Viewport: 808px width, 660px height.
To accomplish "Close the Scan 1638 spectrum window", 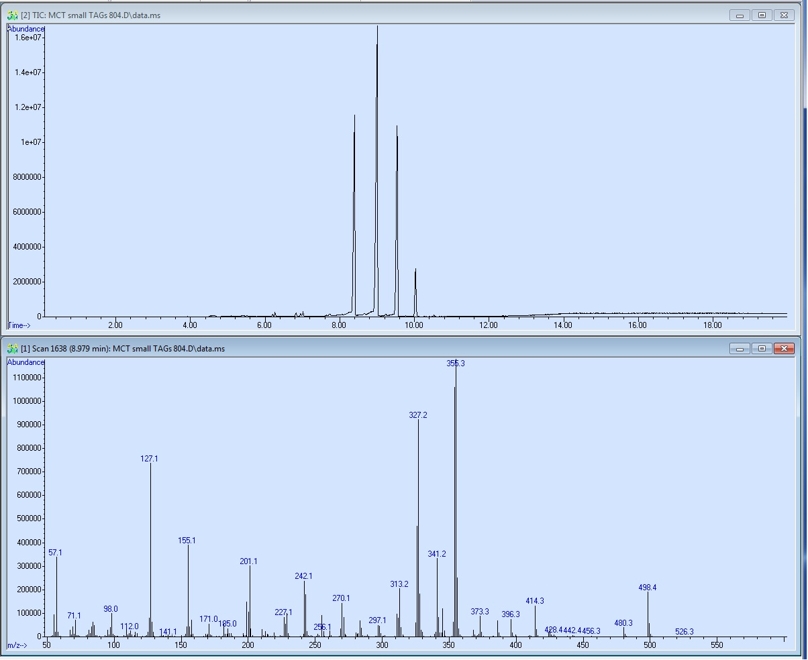I will pos(784,348).
